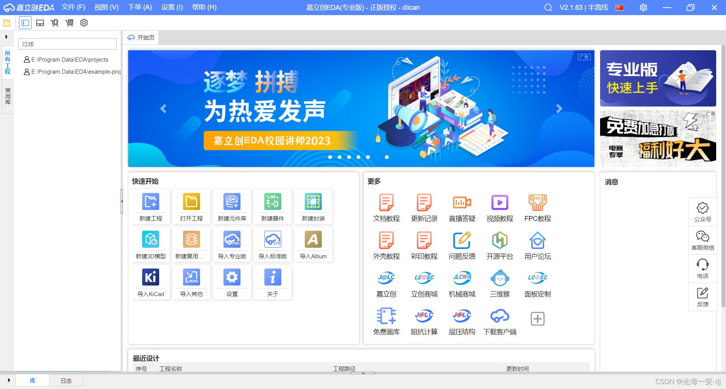
Task: Go to next banner slide arrow
Action: 559,109
